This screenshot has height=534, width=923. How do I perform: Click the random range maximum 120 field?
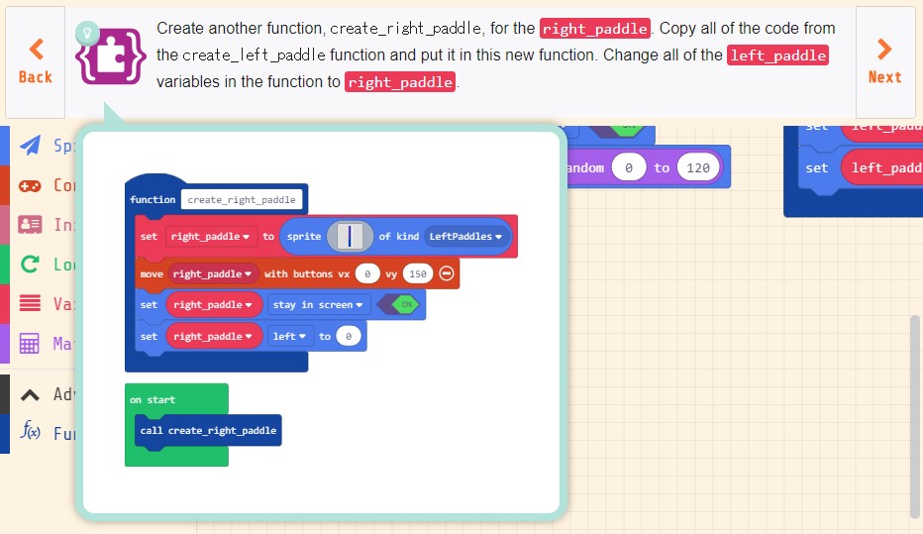[698, 167]
